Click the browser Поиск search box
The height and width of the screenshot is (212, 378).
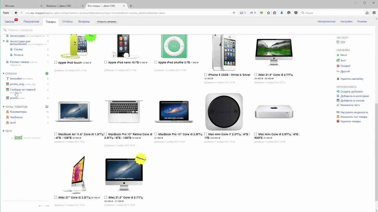tap(332, 13)
